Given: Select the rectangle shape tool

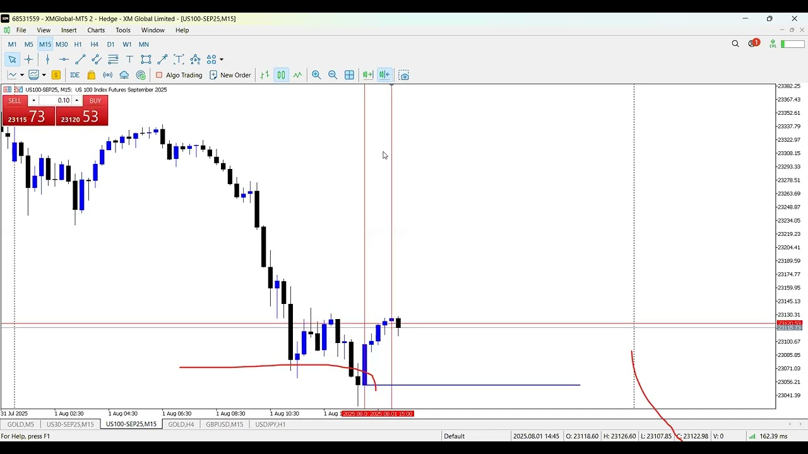Looking at the screenshot, I should tap(146, 59).
